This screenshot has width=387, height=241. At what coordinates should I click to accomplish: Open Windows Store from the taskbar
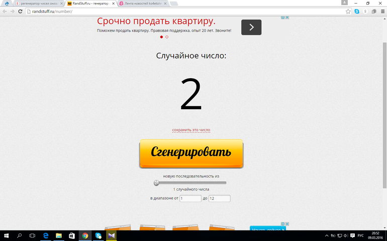point(71,235)
